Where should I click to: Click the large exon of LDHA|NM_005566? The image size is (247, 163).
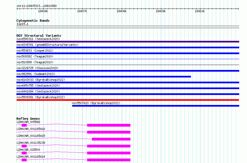(x=109, y=125)
